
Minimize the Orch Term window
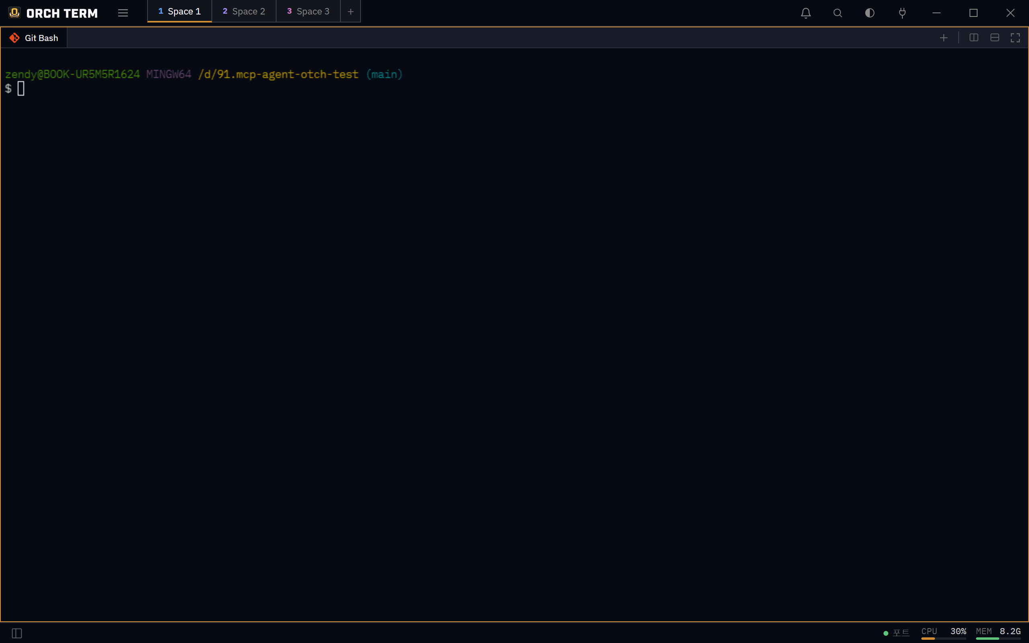point(936,13)
